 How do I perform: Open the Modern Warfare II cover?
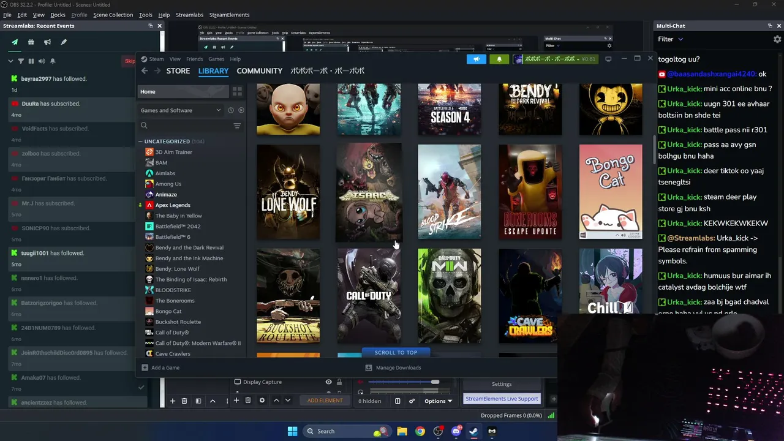[x=450, y=296]
